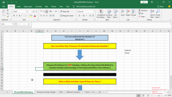Open the Different Scenarios sheet tab
This screenshot has height=97, width=172.
coord(73,92)
